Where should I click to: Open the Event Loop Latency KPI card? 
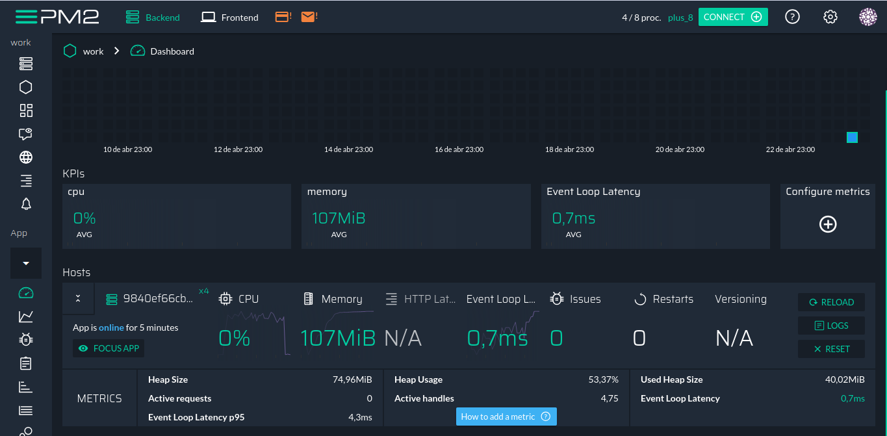(x=656, y=216)
